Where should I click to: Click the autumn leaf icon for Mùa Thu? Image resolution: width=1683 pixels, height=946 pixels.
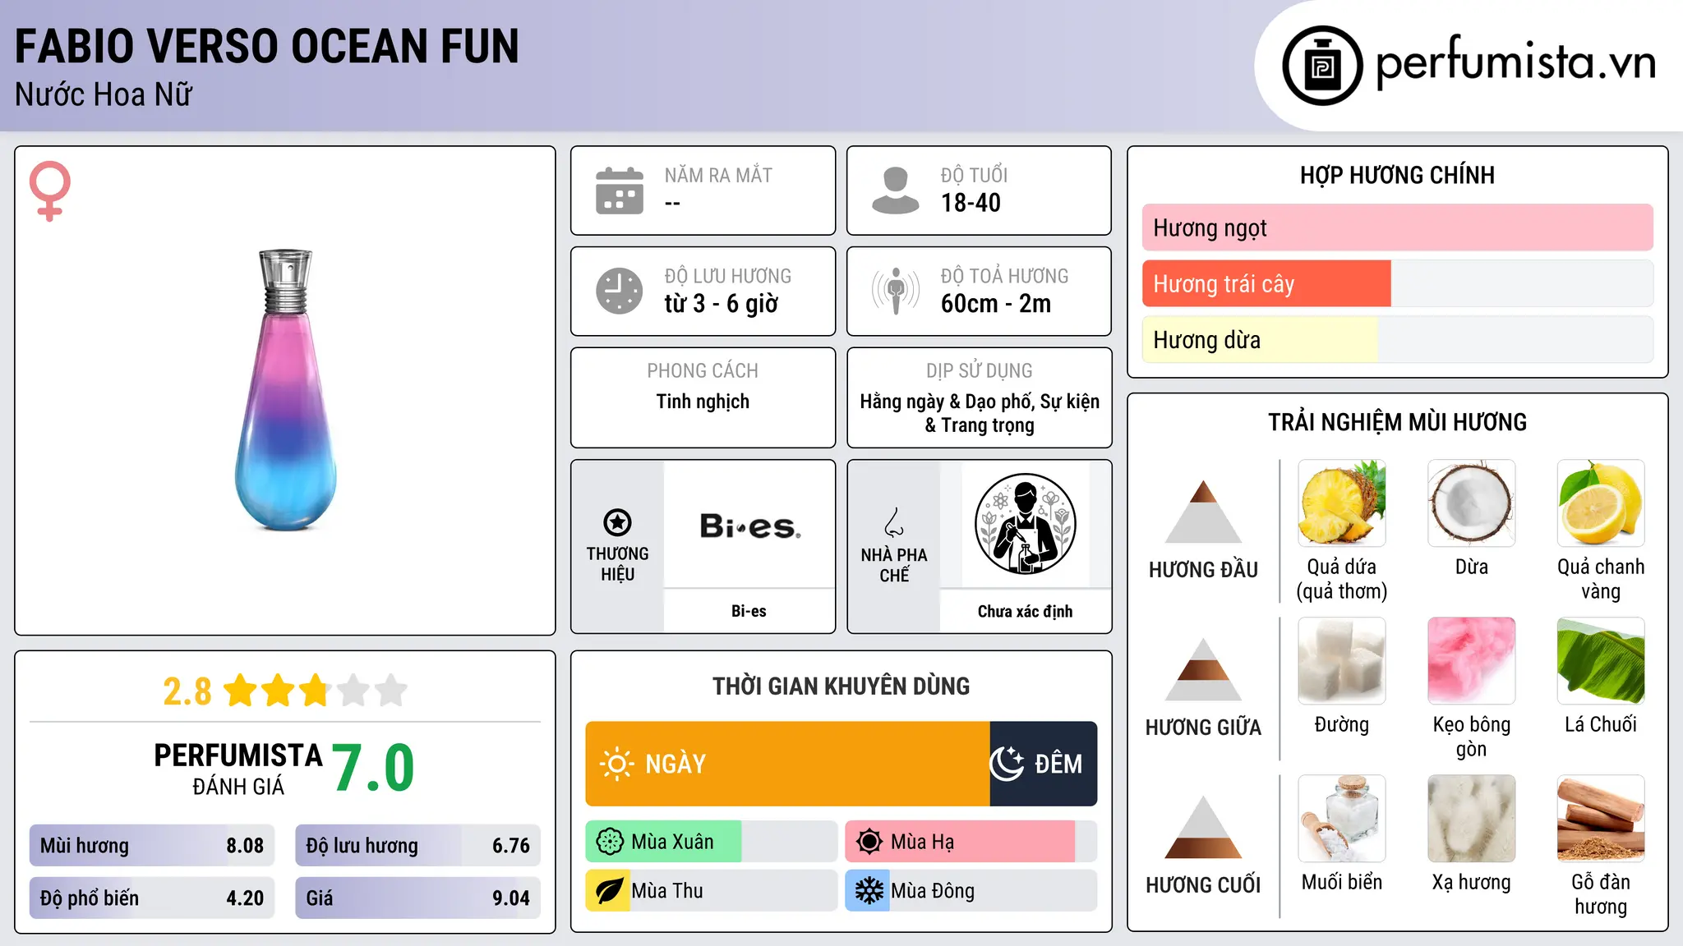coord(609,891)
